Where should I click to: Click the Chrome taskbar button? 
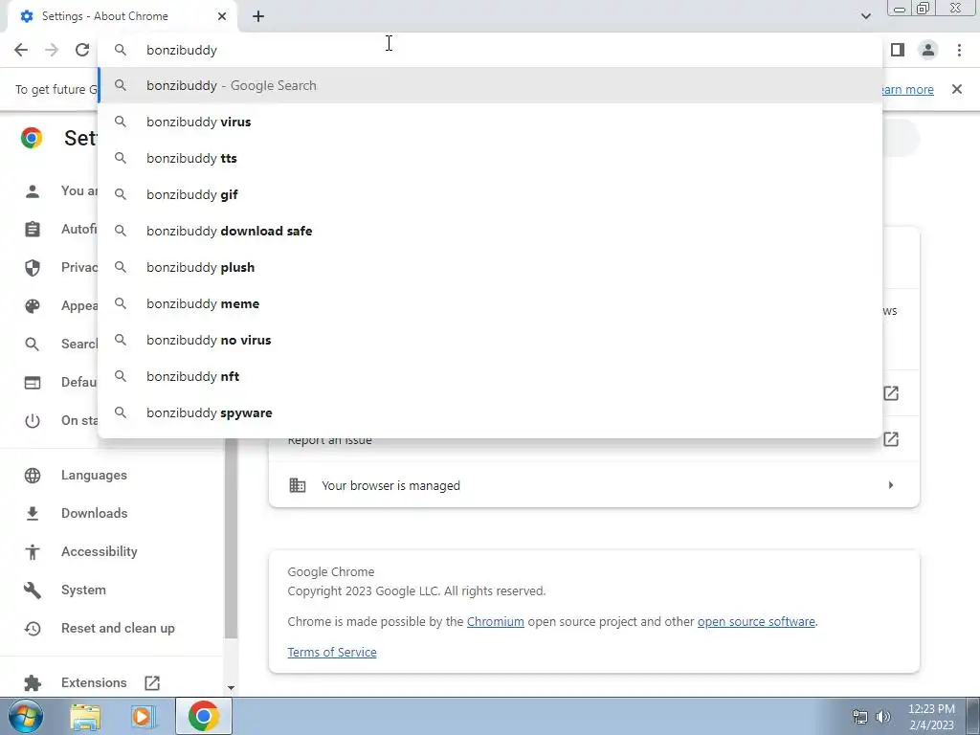(204, 716)
